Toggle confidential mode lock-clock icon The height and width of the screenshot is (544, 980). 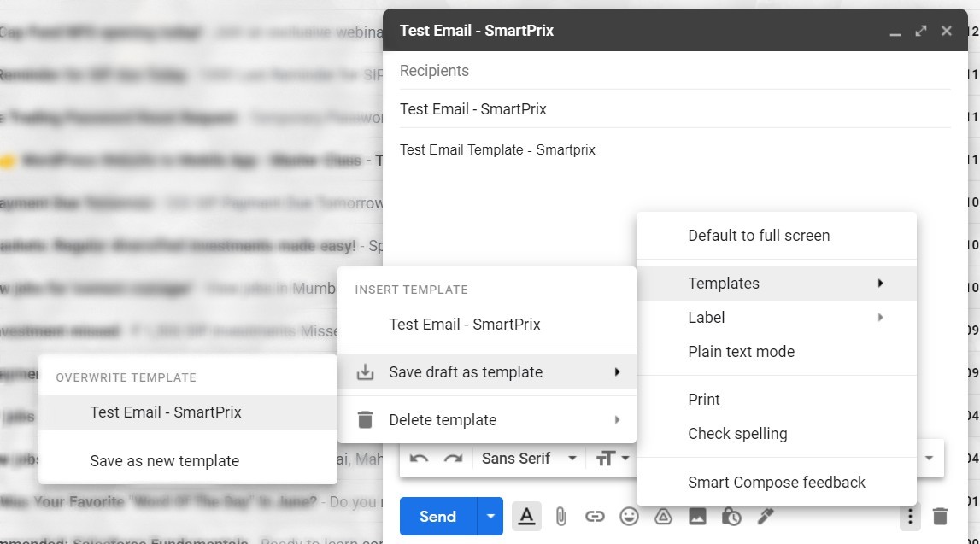tap(731, 517)
